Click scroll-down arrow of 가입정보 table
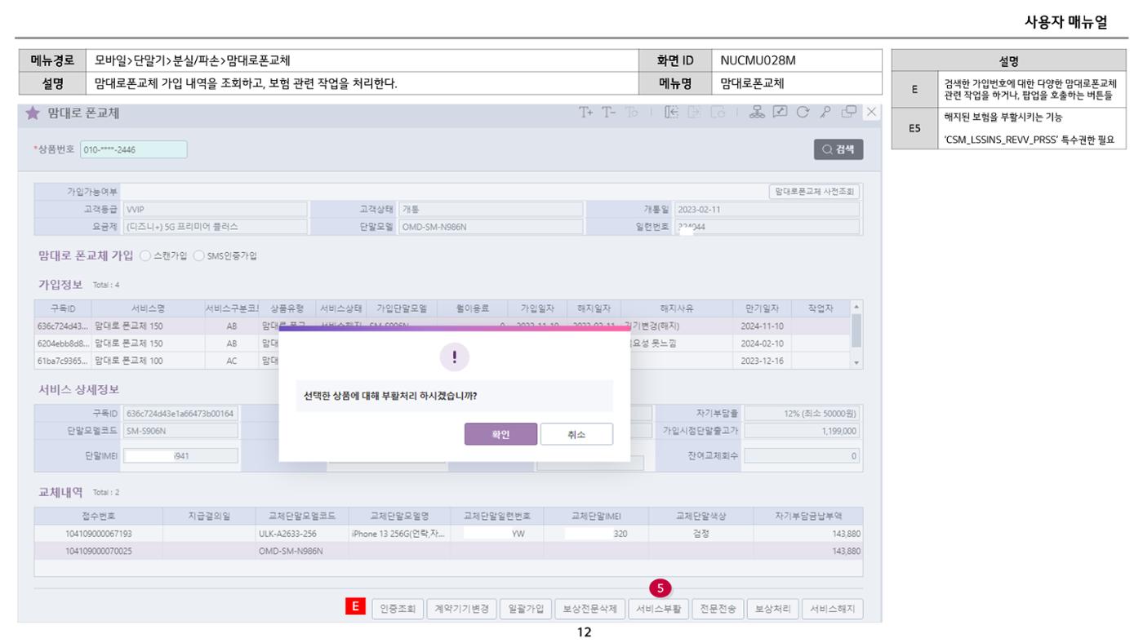This screenshot has width=1143, height=643. click(856, 362)
